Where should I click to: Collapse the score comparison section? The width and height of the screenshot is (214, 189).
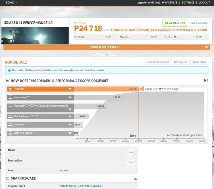coord(205,81)
